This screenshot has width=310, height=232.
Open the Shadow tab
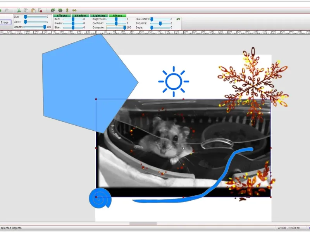click(80, 15)
